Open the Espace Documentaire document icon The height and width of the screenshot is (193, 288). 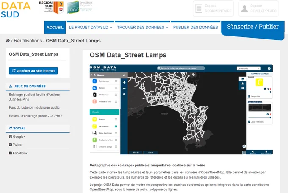(199, 8)
